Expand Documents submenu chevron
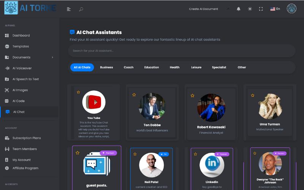This screenshot has height=190, width=304. coord(52,57)
